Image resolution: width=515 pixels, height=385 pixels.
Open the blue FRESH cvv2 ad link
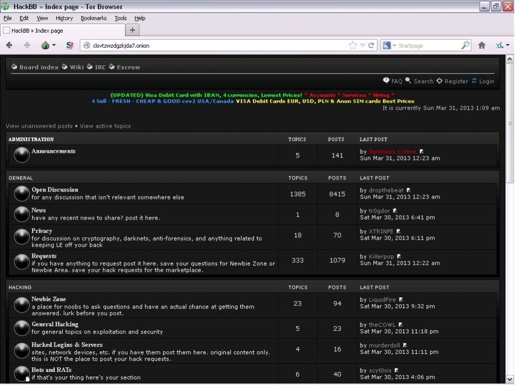[162, 101]
